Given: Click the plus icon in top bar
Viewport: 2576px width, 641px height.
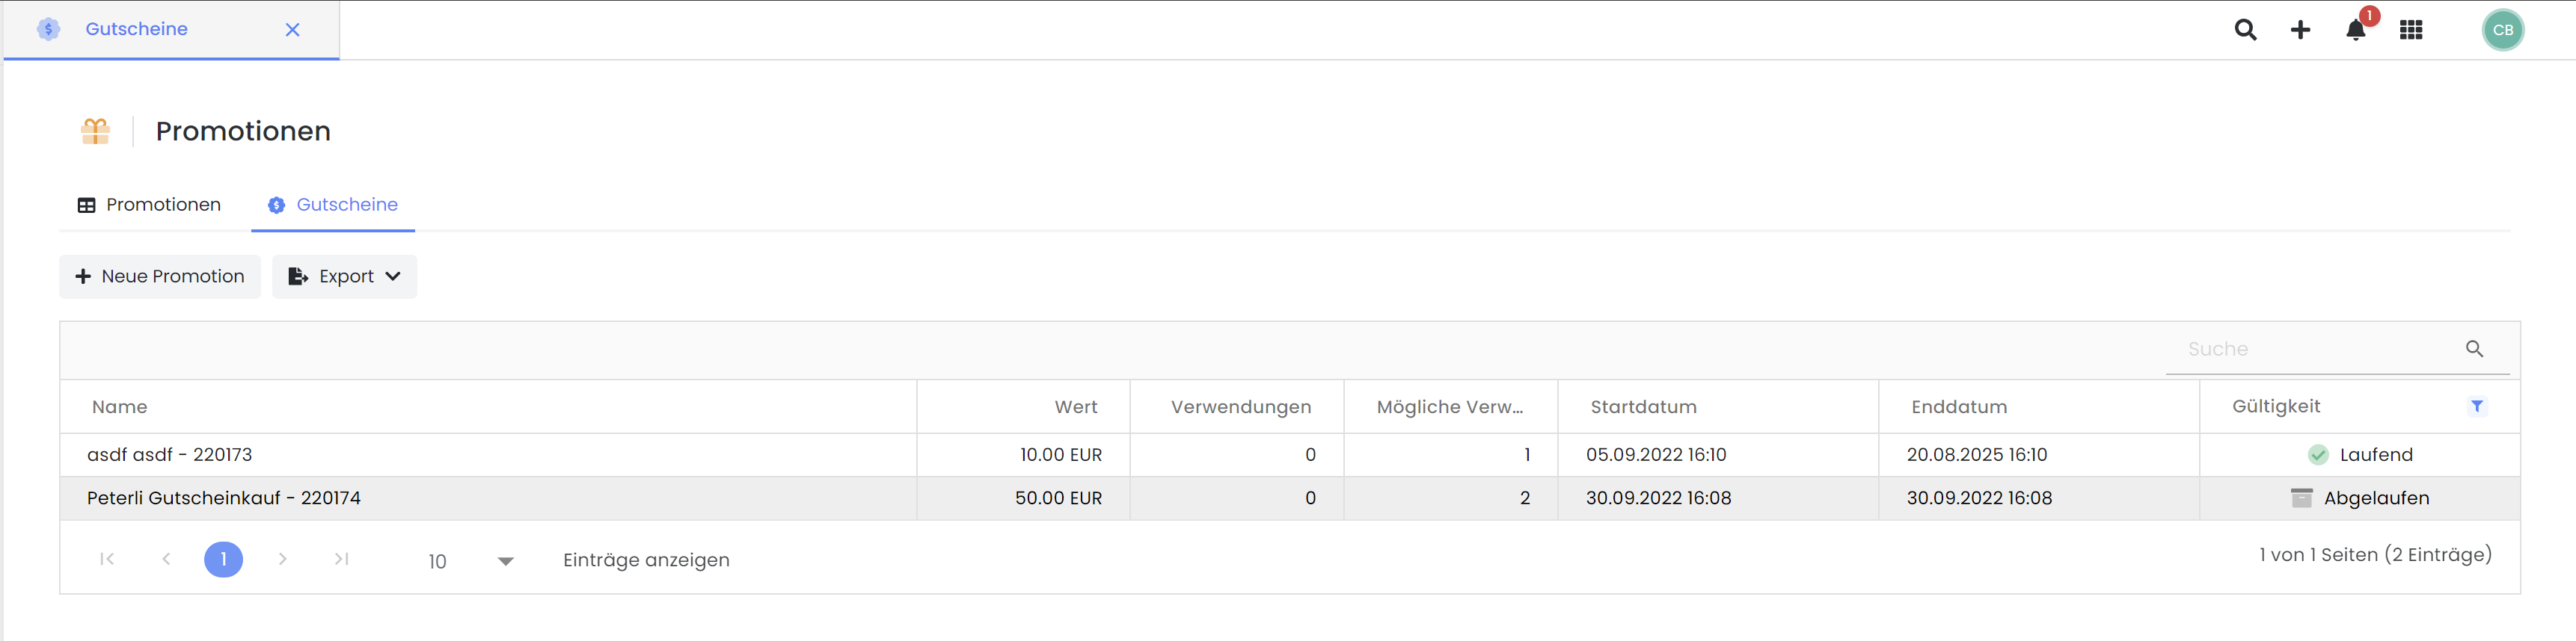Looking at the screenshot, I should [x=2300, y=30].
